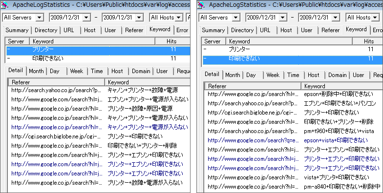The height and width of the screenshot is (193, 383).
Task: Switch to URL tab in right window
Action: point(265,30)
